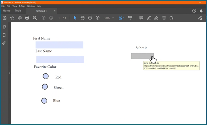Viewport: 207px width, 125px height.
Task: Click into the First Name field
Action: pos(59,45)
